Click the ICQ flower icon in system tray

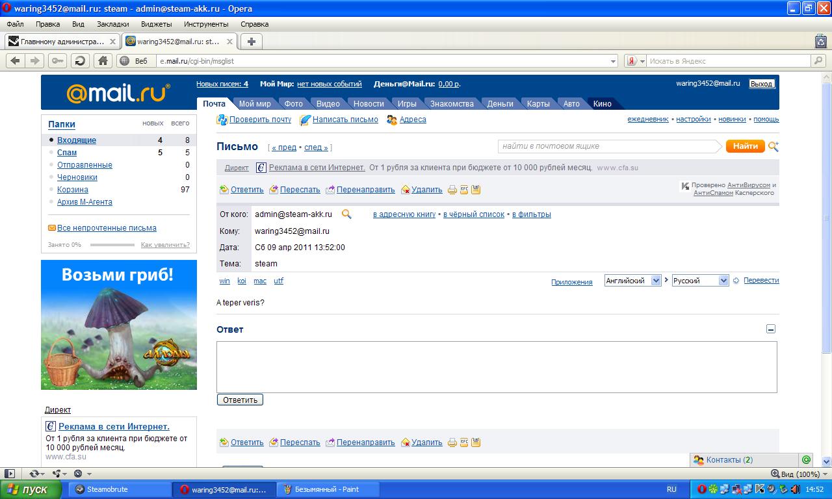click(713, 489)
